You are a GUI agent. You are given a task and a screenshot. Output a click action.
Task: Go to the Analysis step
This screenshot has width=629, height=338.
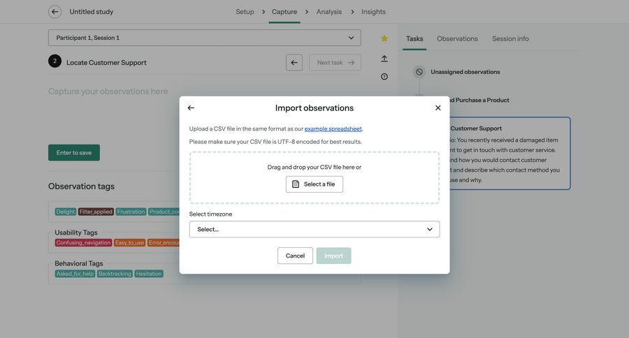click(328, 12)
